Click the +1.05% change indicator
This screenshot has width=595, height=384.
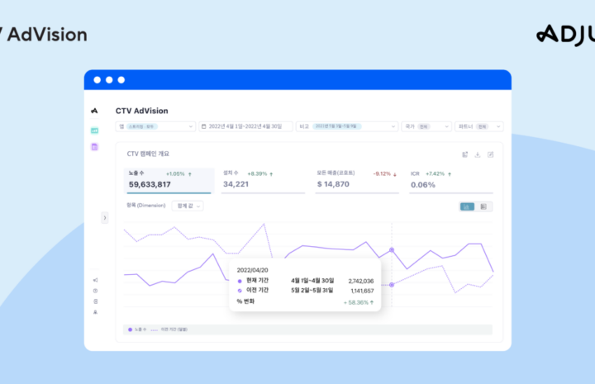pyautogui.click(x=178, y=174)
